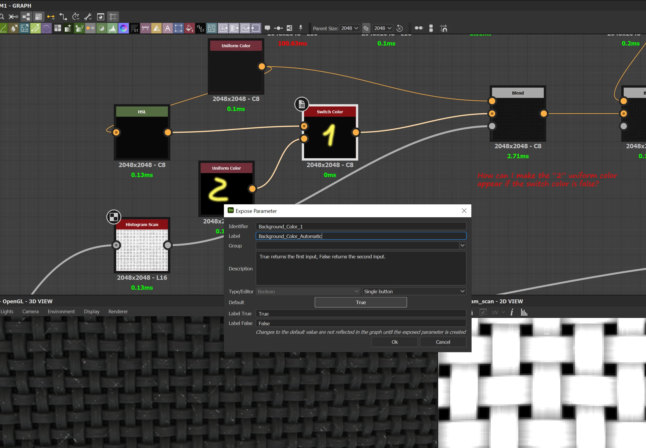The height and width of the screenshot is (448, 646).
Task: Open the Parent Size width dropdown
Action: click(350, 28)
